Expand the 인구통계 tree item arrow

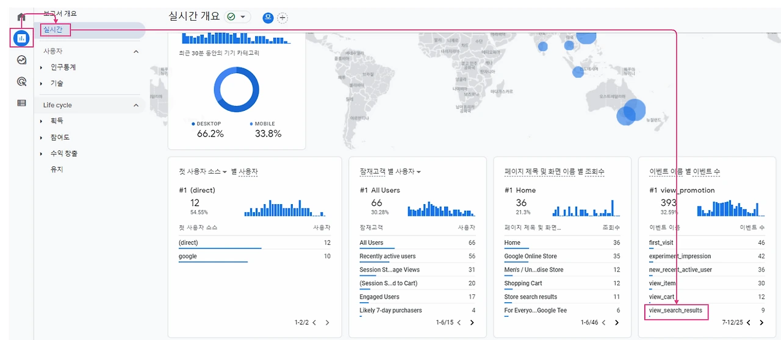[x=41, y=68]
